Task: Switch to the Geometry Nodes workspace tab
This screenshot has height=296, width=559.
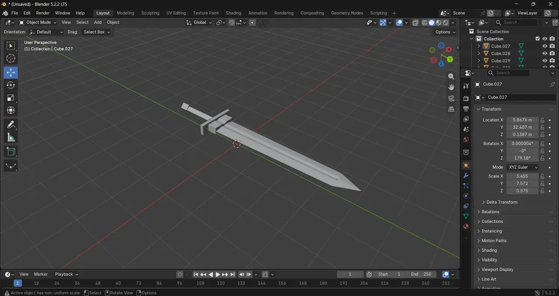Action: click(x=347, y=13)
